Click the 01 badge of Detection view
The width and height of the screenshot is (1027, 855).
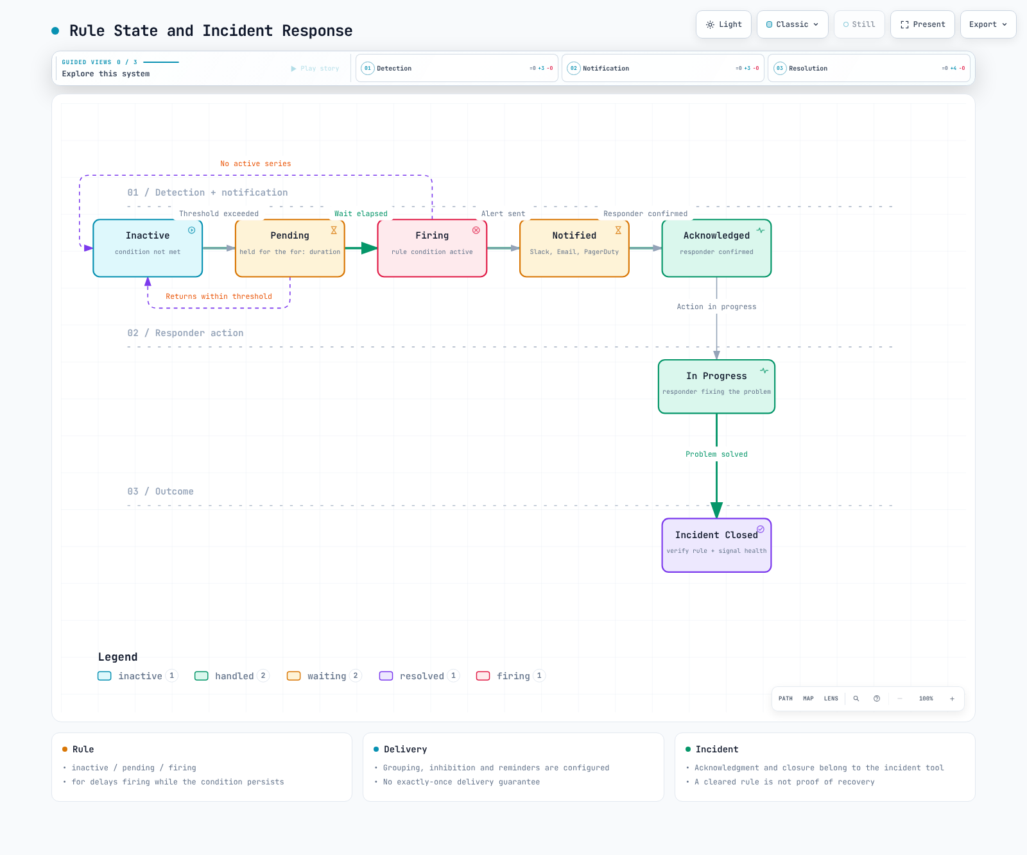[368, 68]
